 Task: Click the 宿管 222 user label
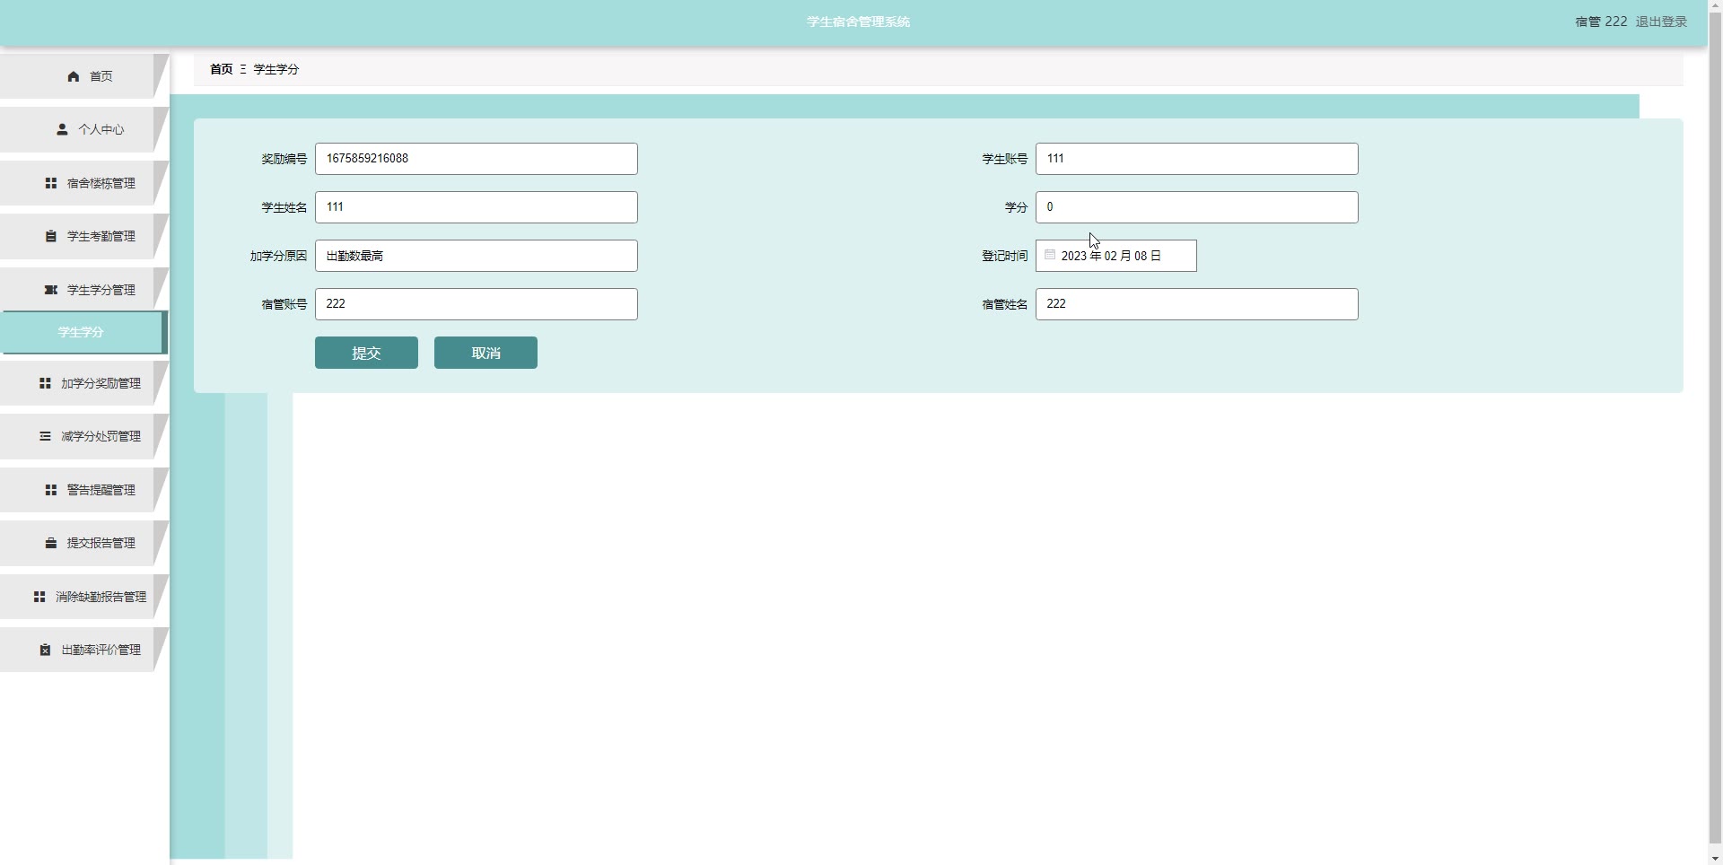[x=1601, y=22]
